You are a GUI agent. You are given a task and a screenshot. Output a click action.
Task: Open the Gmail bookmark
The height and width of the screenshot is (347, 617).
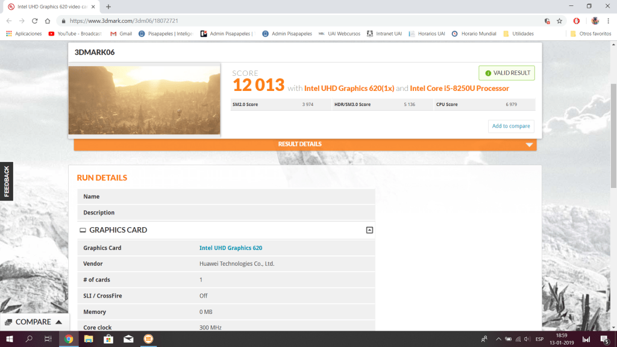click(121, 34)
